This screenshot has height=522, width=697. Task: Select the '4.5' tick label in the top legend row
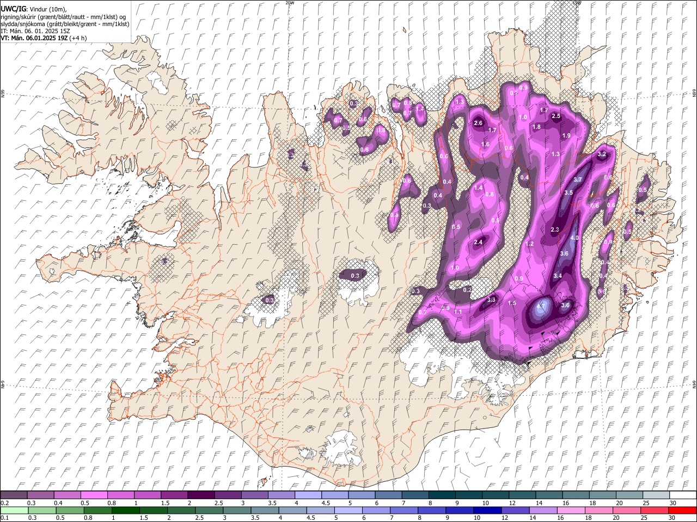[x=326, y=503]
